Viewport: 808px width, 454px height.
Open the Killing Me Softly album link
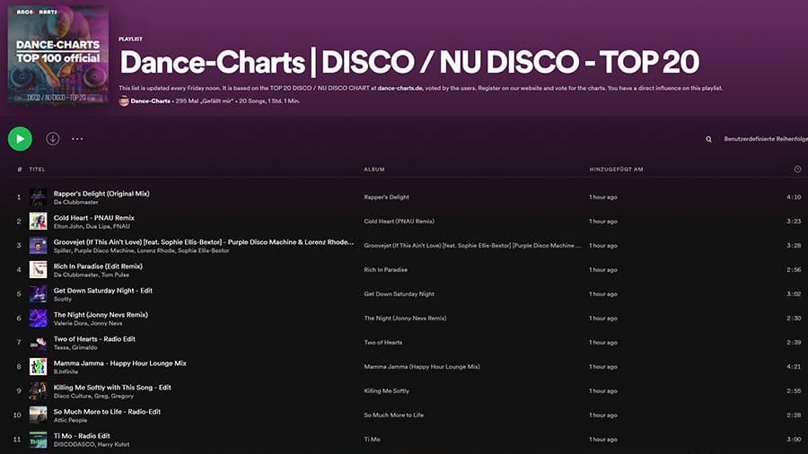click(386, 390)
